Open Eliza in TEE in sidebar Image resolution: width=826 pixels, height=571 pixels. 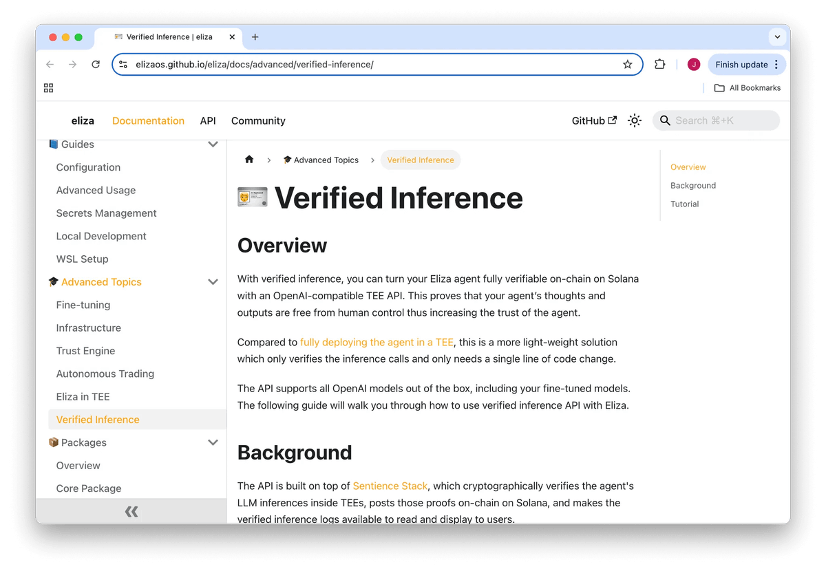pyautogui.click(x=83, y=396)
